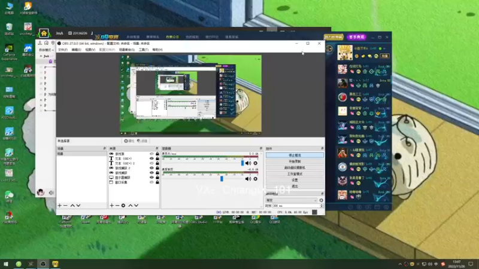Undock the controls panel via header icon

pyautogui.click(x=322, y=148)
